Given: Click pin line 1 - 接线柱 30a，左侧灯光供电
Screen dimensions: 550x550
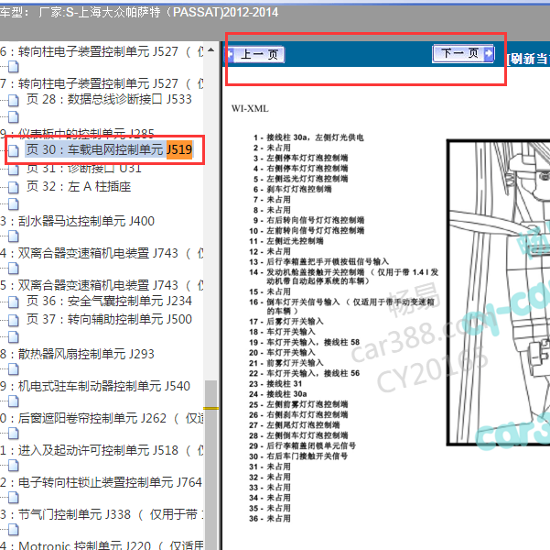Looking at the screenshot, I should click(x=308, y=137).
